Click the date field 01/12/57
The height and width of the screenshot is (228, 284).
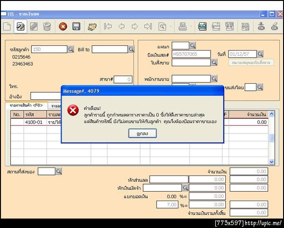[x=242, y=54]
